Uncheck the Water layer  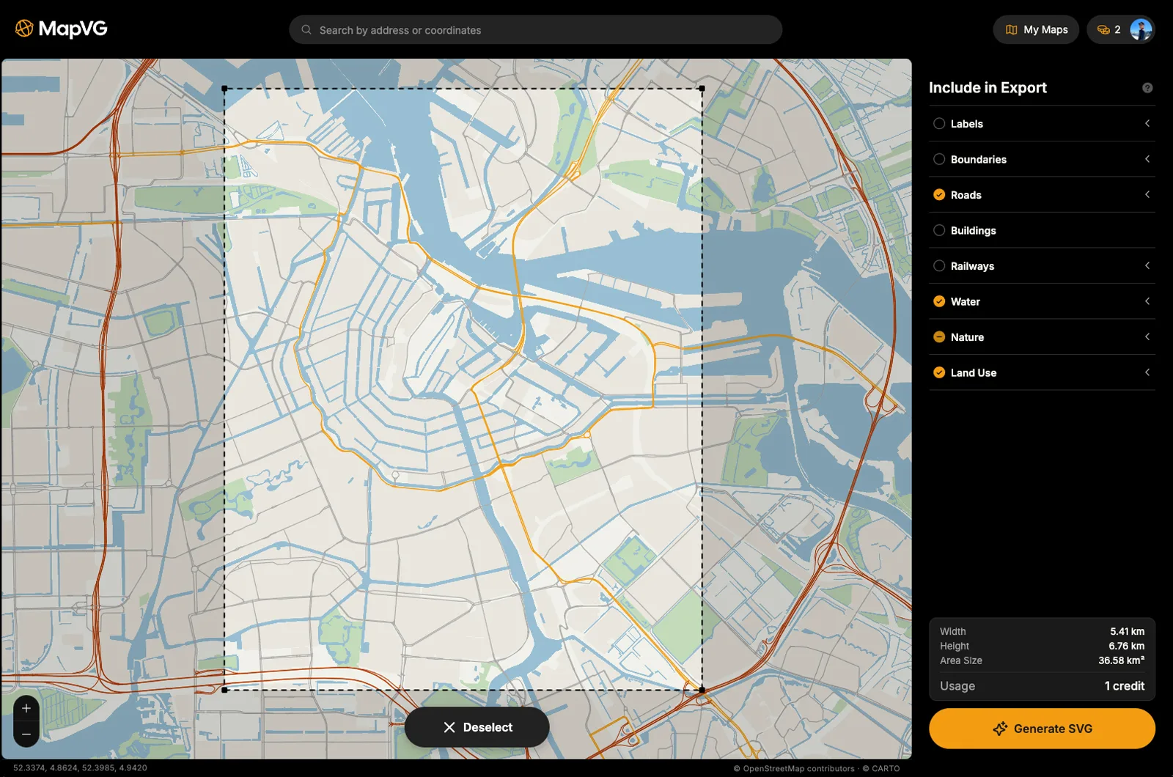[939, 301]
